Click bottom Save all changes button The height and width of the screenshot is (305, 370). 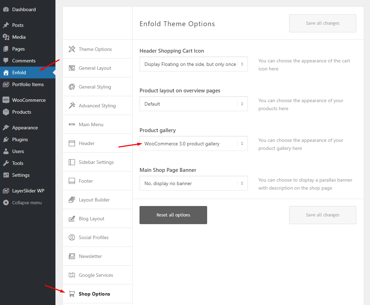pos(323,215)
